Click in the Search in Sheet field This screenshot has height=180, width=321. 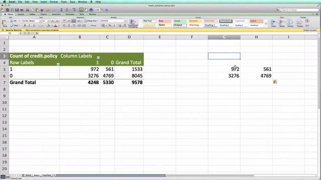point(299,10)
